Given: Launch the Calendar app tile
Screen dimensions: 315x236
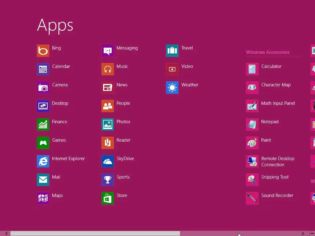Looking at the screenshot, I should pyautogui.click(x=43, y=69).
